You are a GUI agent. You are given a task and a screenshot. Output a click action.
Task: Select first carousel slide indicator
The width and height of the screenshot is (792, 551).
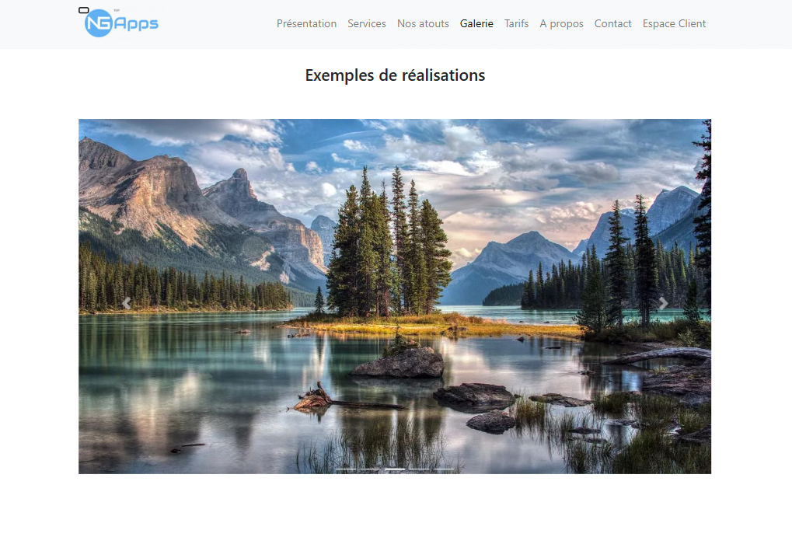pyautogui.click(x=346, y=469)
